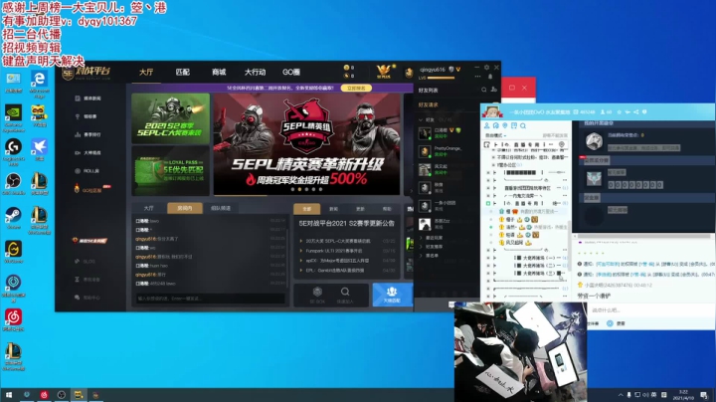
Task: Favorite the YY channel with star icon
Action: (620, 111)
